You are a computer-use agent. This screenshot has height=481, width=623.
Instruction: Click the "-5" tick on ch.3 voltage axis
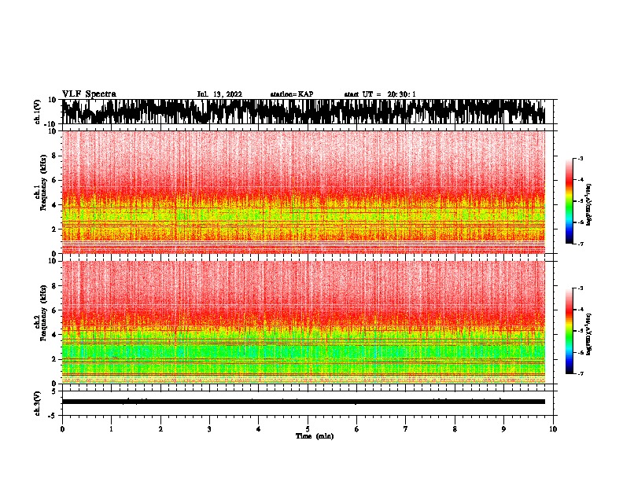(x=53, y=416)
